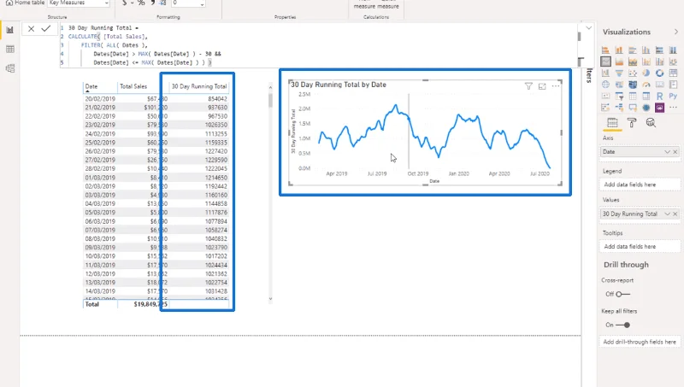The image size is (684, 387).
Task: Collapse the Visualizations pane arrow
Action: [676, 32]
